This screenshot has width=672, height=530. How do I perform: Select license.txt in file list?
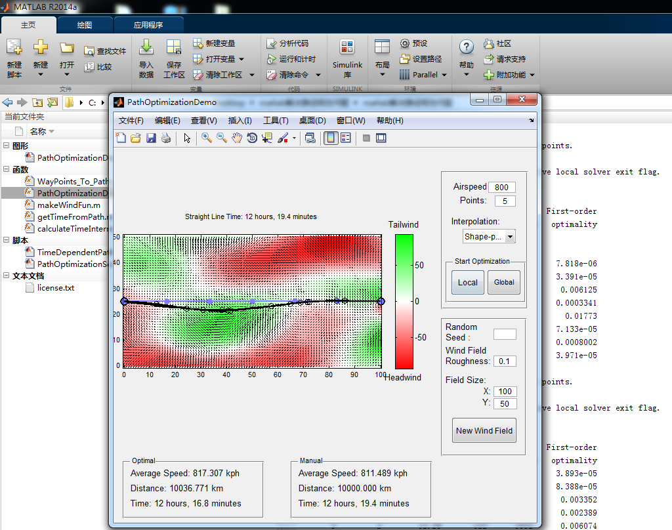coord(56,288)
